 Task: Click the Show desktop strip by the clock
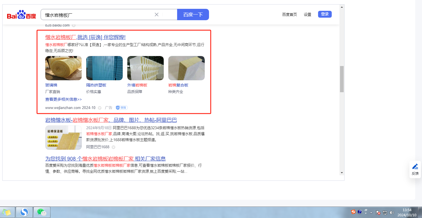(420, 212)
